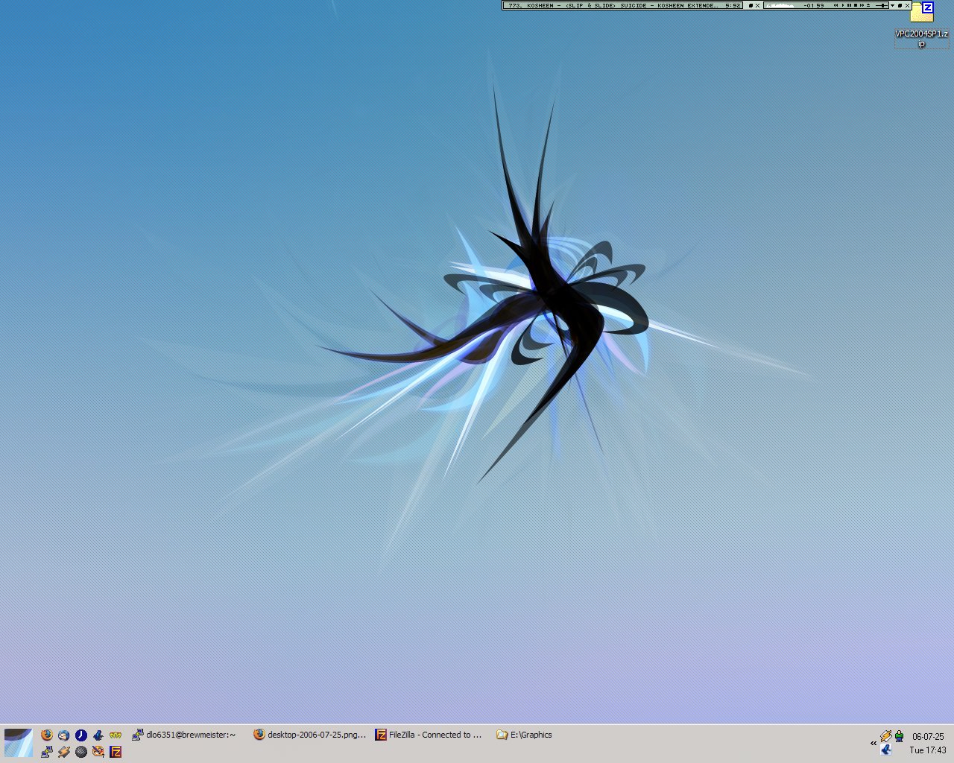Launch Firefox from the quick launch bar
This screenshot has width=954, height=763.
pyautogui.click(x=47, y=735)
